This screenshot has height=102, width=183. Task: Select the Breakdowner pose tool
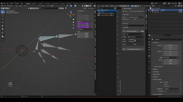pyautogui.click(x=3, y=40)
